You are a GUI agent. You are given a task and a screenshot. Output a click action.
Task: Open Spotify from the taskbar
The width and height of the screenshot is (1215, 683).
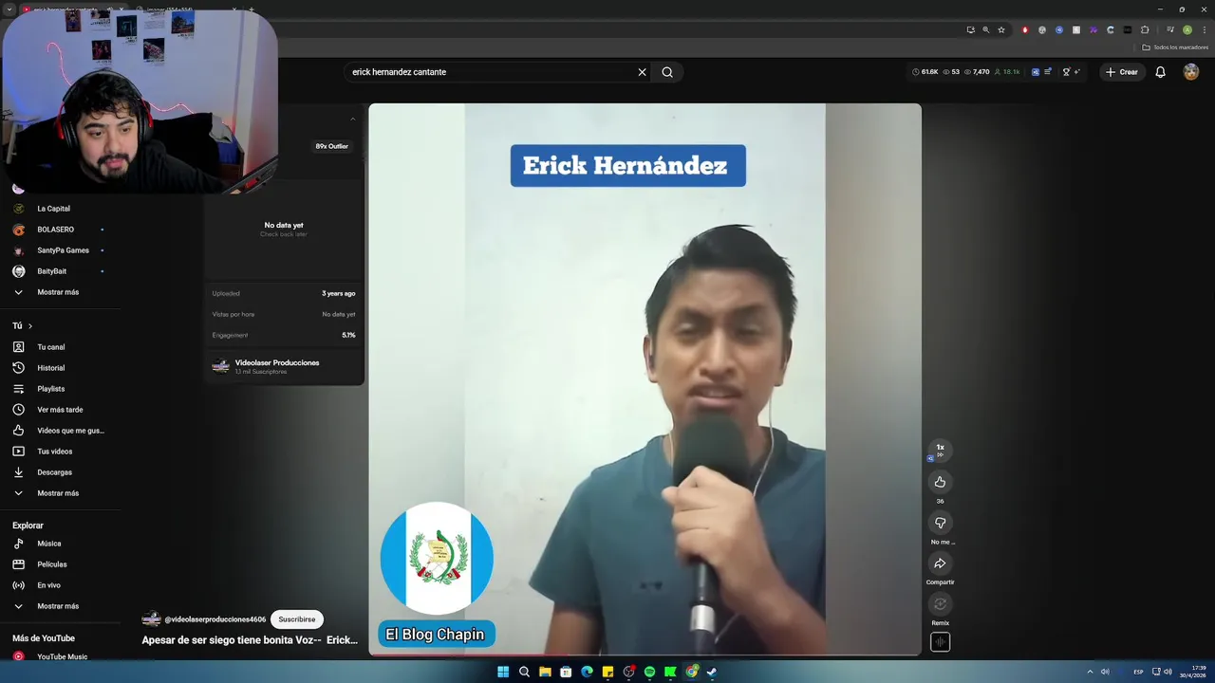click(649, 672)
